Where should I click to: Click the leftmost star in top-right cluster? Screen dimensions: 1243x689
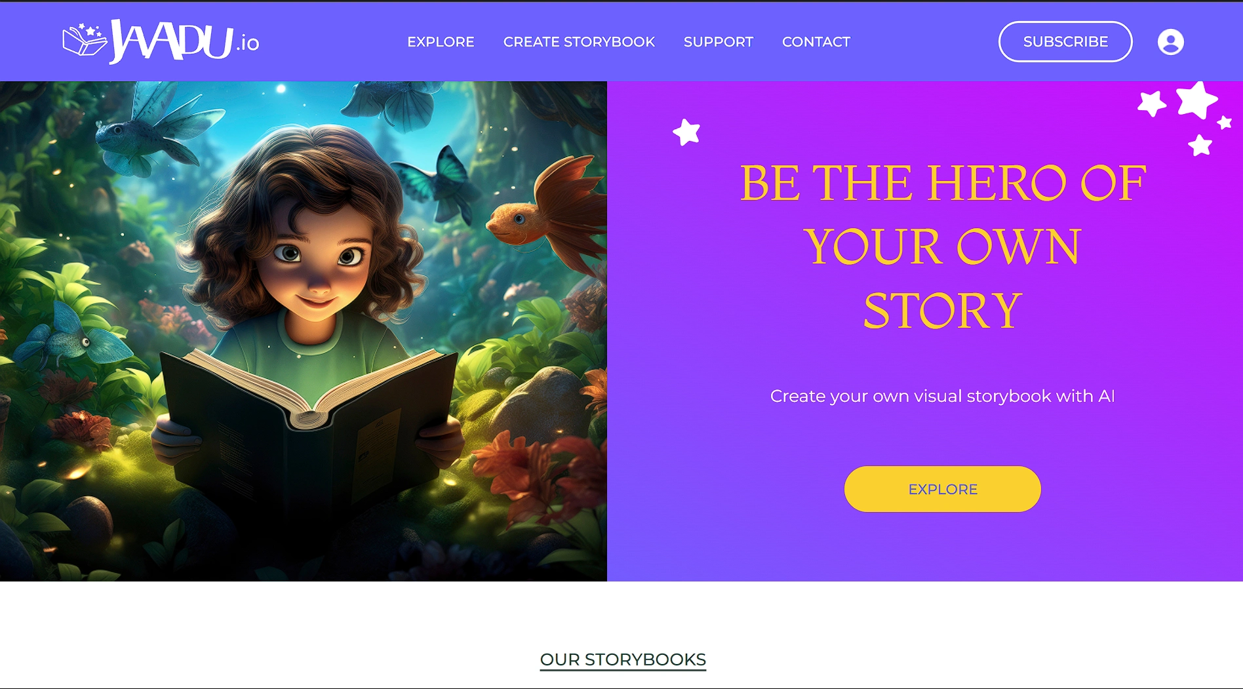(1152, 103)
